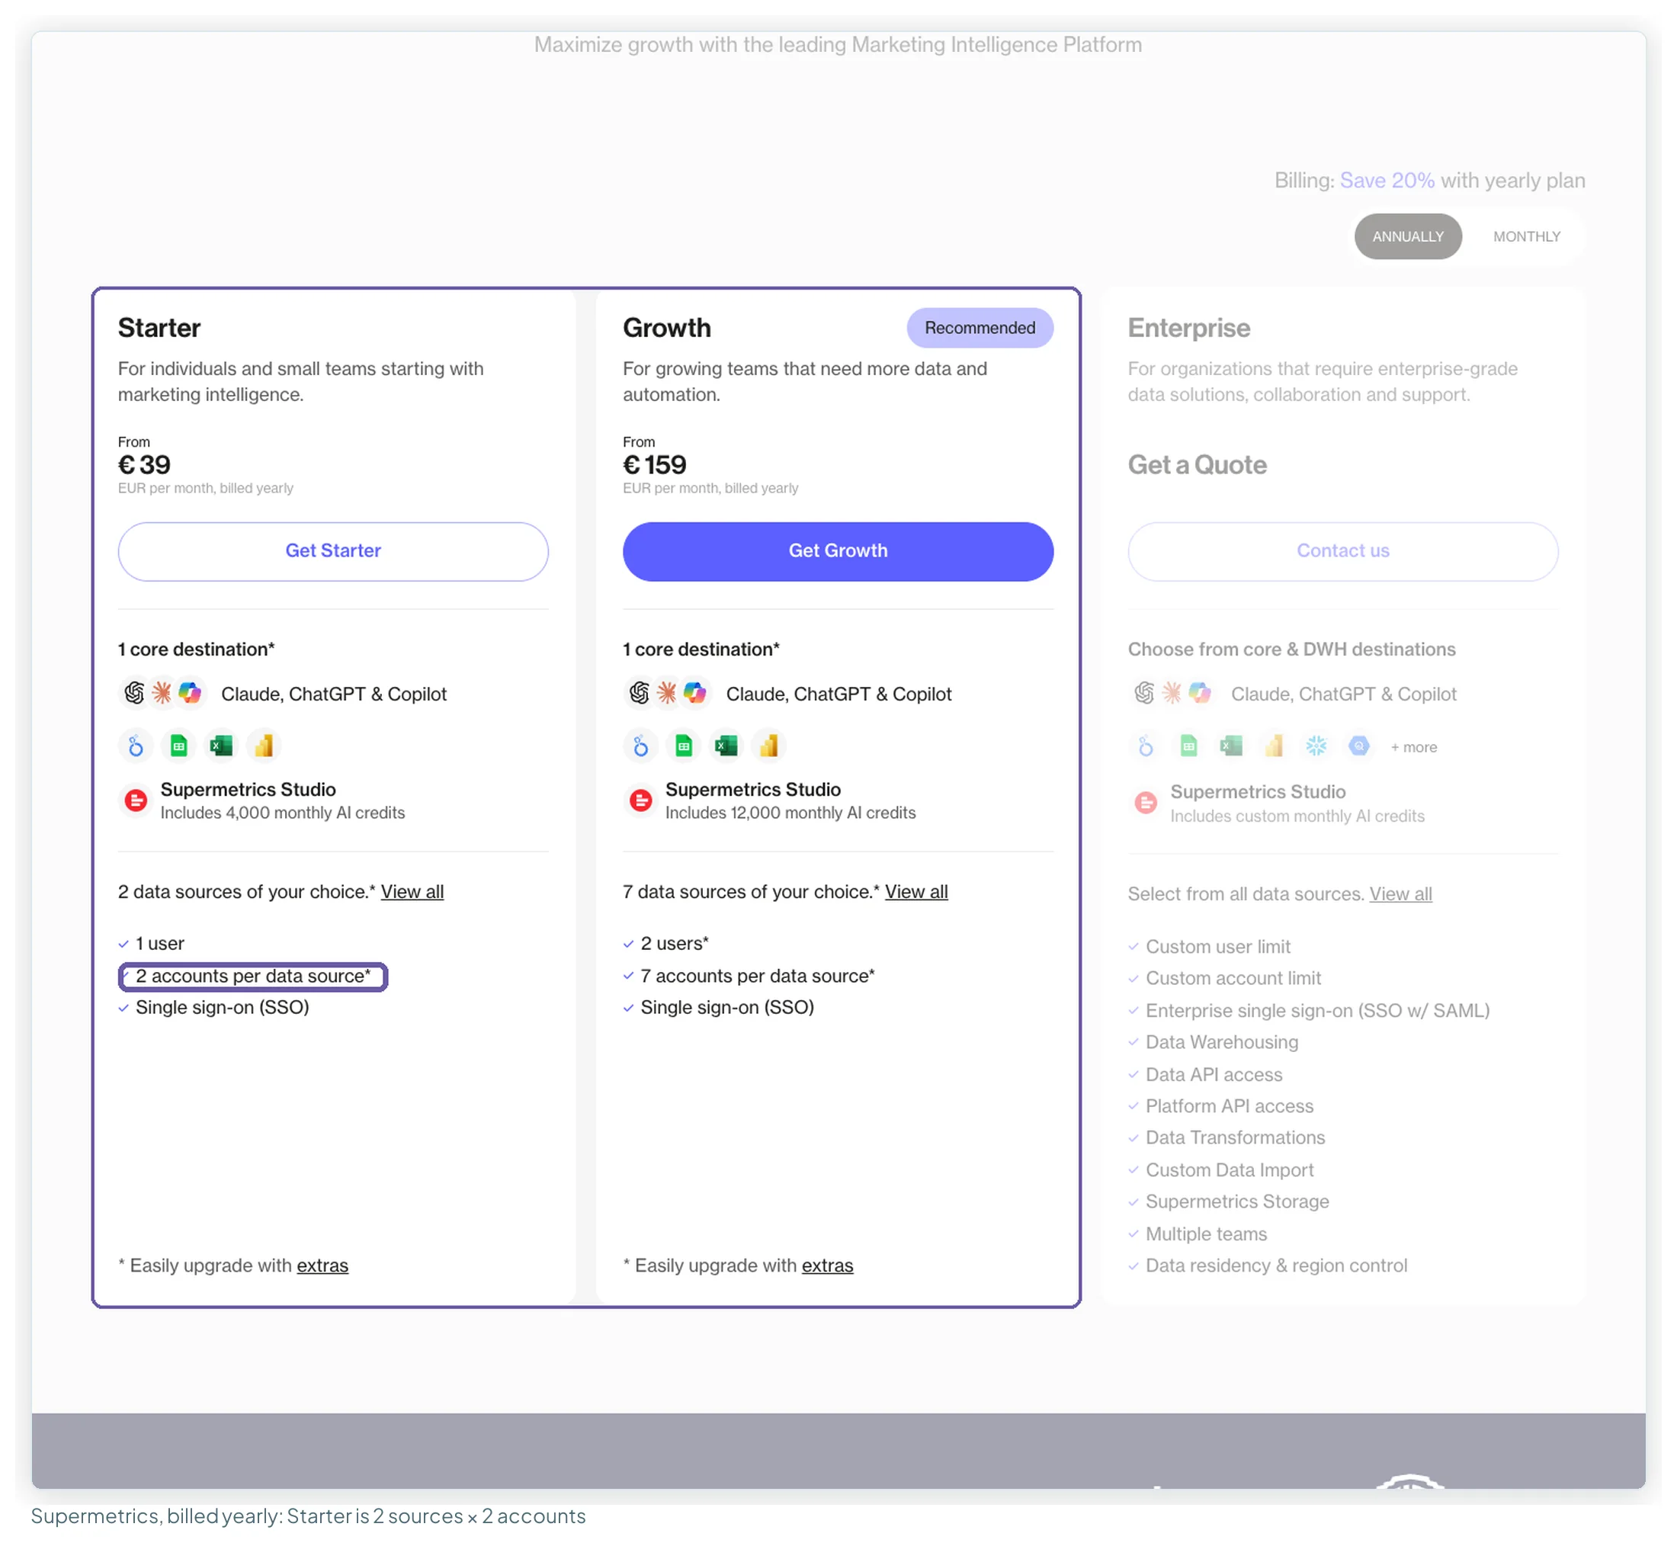Image resolution: width=1677 pixels, height=1546 pixels.
Task: Click the 'Data Warehousing' Enterprise feature
Action: 1222,1042
